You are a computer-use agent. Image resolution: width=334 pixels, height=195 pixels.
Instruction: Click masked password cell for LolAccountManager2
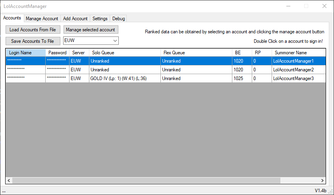57,70
